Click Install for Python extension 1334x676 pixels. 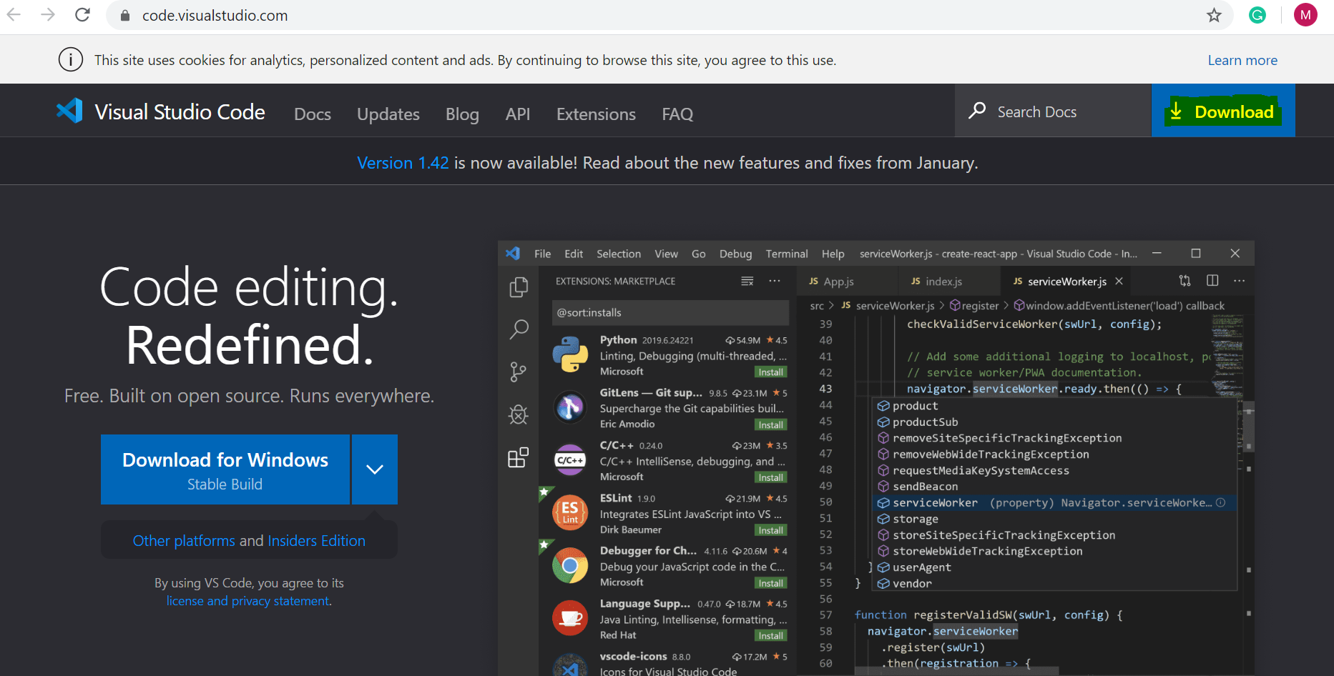[771, 372]
